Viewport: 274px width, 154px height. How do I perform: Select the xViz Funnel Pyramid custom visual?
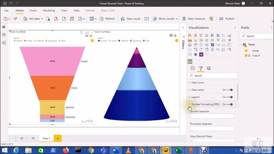[190, 61]
